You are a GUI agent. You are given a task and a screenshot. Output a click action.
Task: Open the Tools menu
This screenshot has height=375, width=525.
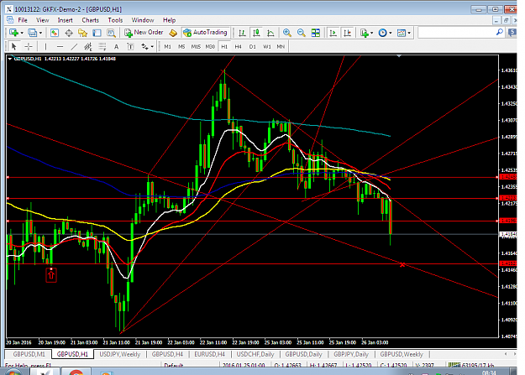[115, 20]
